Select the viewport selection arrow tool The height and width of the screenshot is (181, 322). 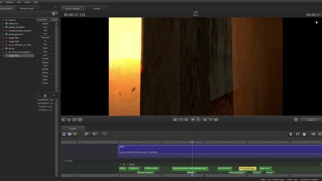[64, 120]
